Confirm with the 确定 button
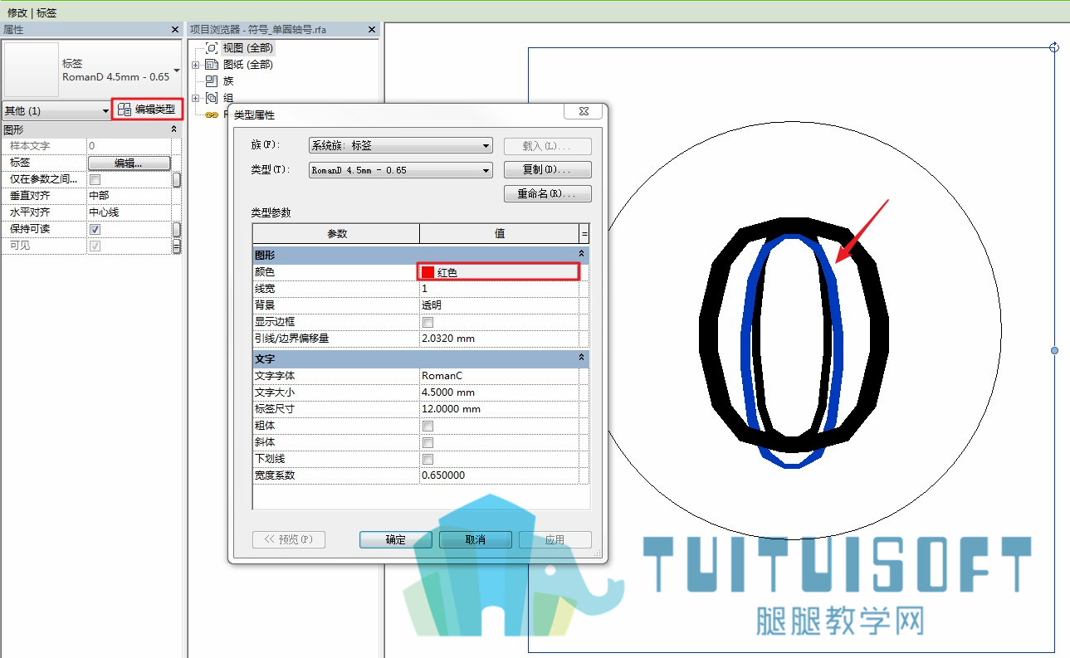Screen dimensions: 1070x658 pyautogui.click(x=396, y=539)
